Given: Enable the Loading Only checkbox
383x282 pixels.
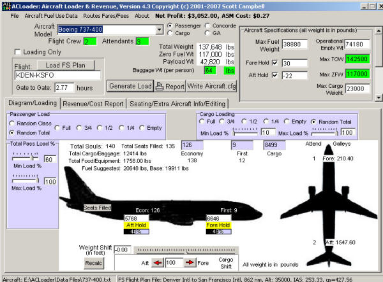Looking at the screenshot, I should tap(18, 52).
